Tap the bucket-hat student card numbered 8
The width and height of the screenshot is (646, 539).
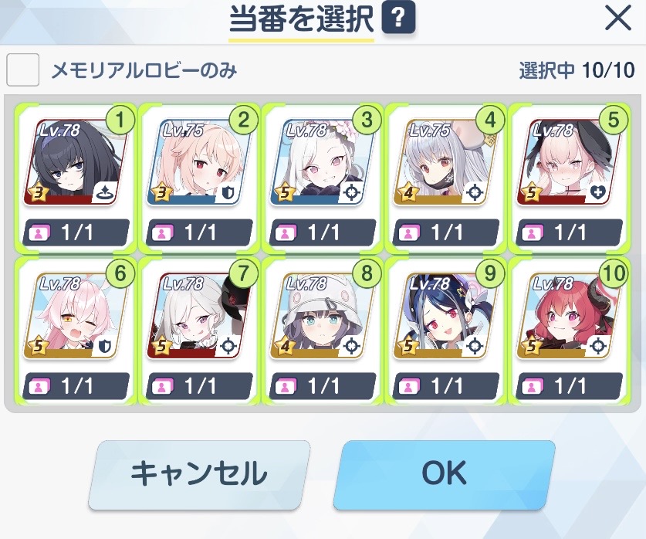click(322, 331)
